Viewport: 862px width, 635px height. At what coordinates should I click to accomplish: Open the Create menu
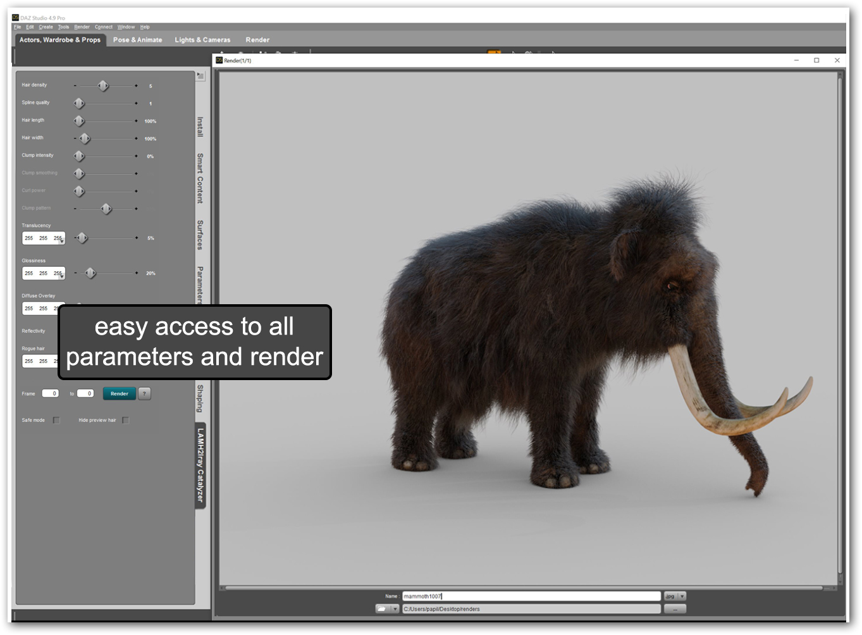[46, 27]
